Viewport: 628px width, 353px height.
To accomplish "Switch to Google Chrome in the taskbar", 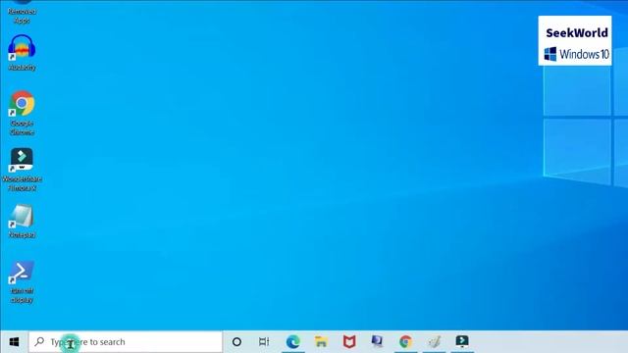I will [405, 342].
